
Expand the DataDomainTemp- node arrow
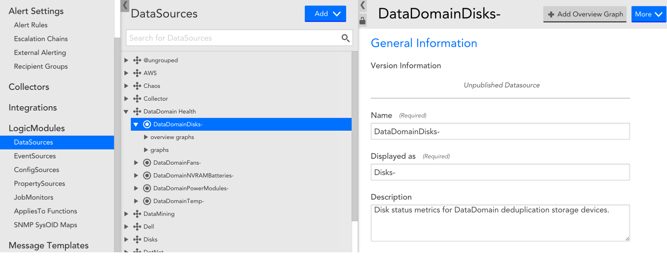click(136, 201)
